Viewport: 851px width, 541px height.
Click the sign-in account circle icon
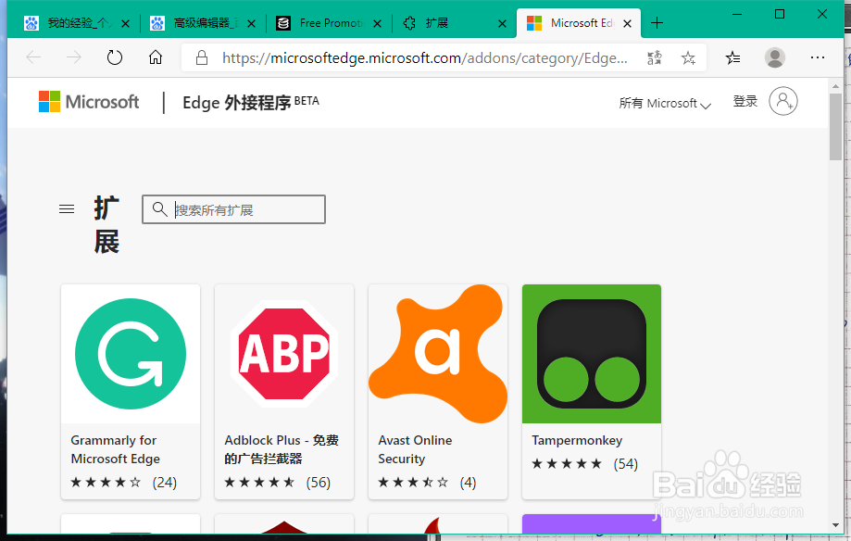783,101
